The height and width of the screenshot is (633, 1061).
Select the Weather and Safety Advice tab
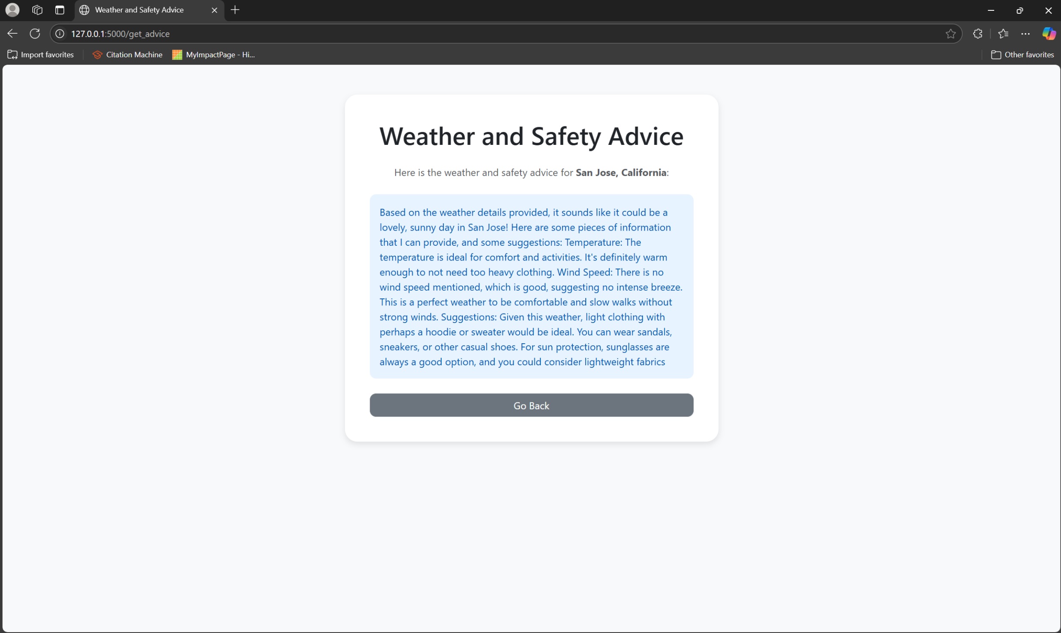pyautogui.click(x=139, y=10)
